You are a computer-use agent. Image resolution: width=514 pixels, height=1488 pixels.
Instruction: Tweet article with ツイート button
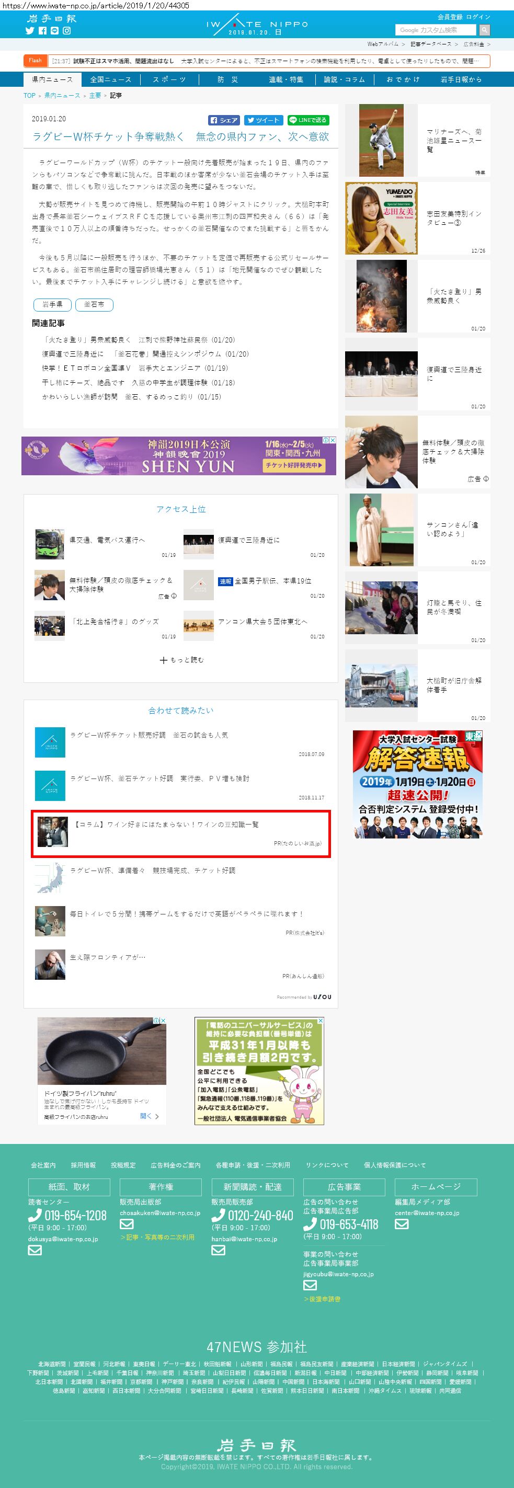pyautogui.click(x=264, y=120)
